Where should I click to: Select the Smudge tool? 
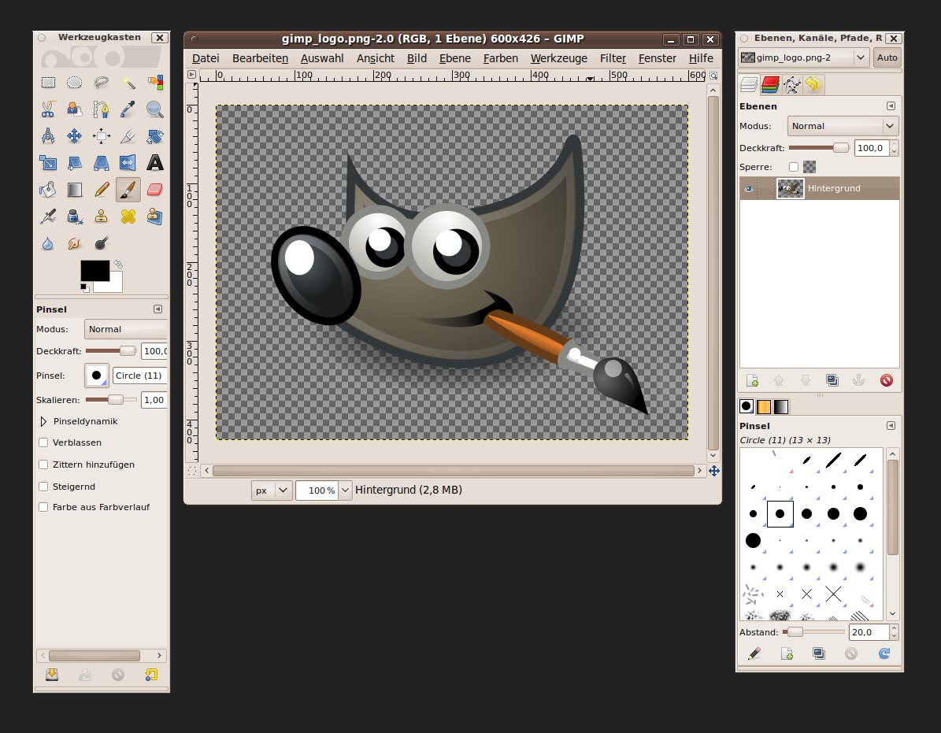coord(75,243)
